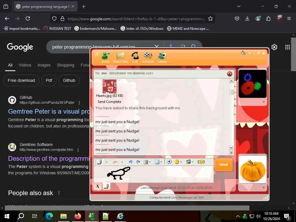Open the Videos results tab
Screen dimensions: 296x222
pyautogui.click(x=25, y=65)
